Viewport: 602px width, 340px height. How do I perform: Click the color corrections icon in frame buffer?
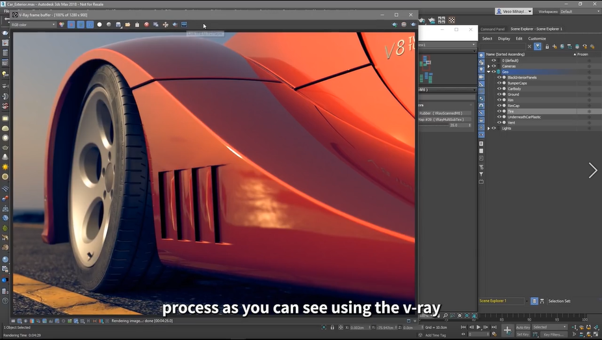62,25
